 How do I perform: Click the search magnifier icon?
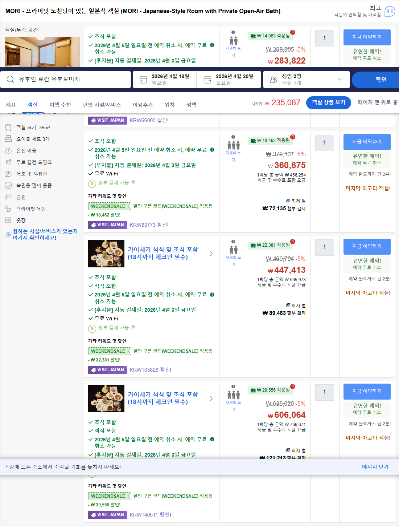click(11, 79)
